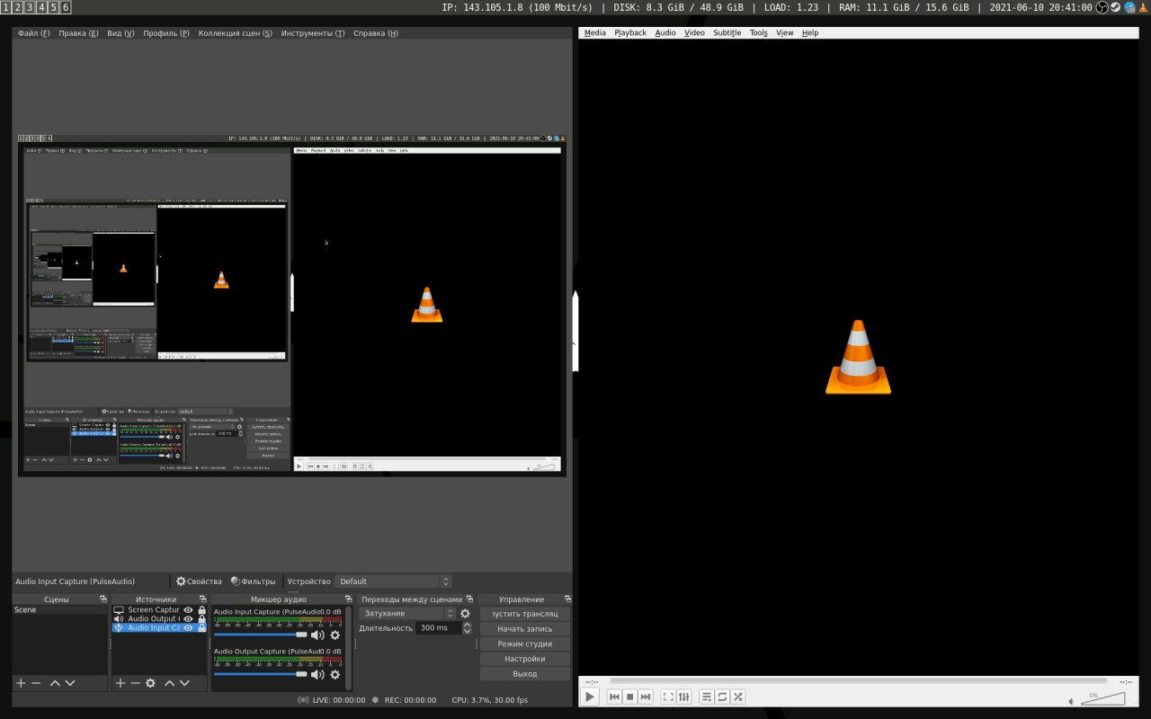This screenshot has width=1151, height=719.
Task: Toggle loop mode in VLC
Action: click(722, 697)
